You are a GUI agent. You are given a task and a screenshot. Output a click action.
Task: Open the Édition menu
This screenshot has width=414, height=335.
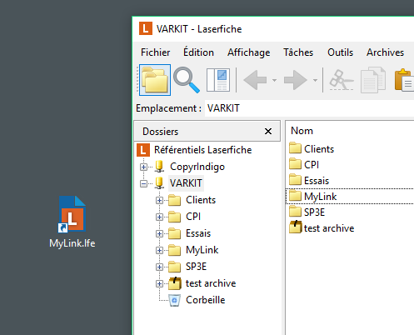(198, 52)
